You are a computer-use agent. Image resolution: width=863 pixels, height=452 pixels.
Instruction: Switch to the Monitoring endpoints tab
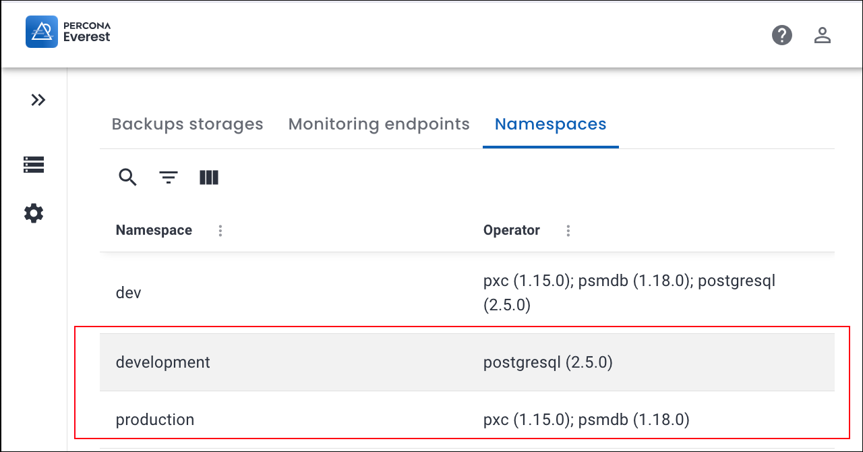tap(379, 124)
